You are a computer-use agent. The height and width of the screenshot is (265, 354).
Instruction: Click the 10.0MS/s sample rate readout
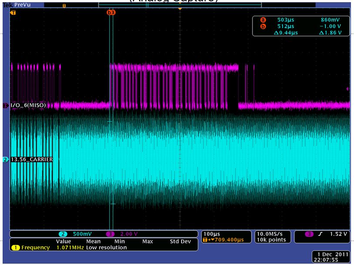(x=270, y=234)
